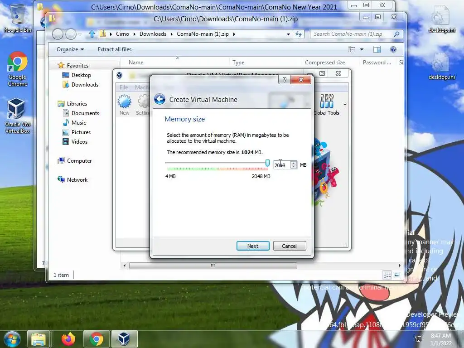
Task: Sort by the Name column header
Action: tap(136, 63)
